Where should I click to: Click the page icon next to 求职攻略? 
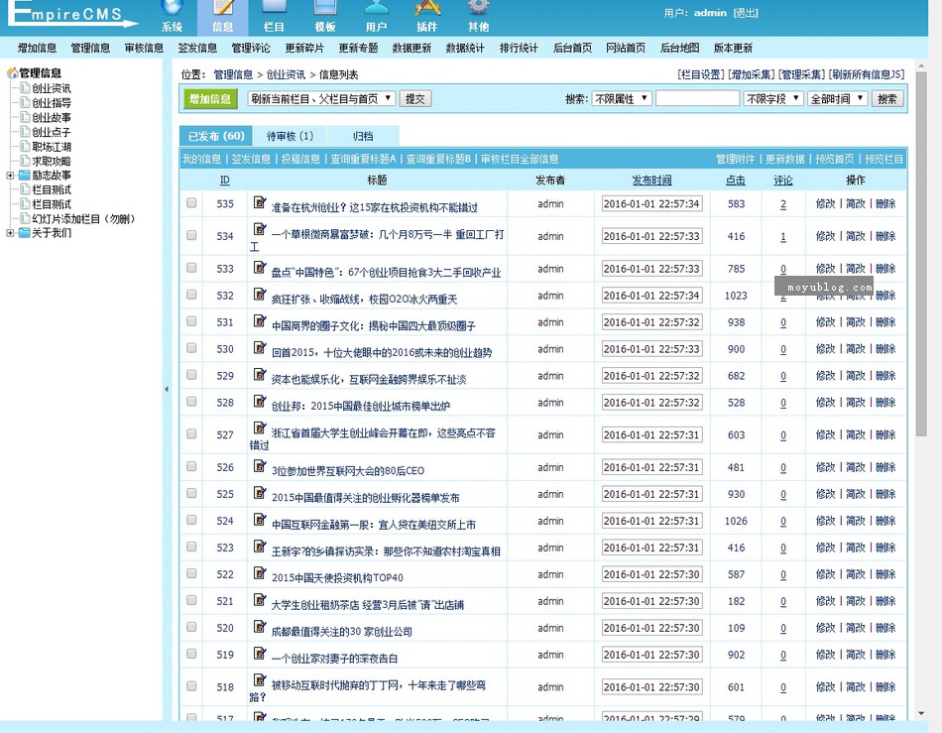coord(25,161)
